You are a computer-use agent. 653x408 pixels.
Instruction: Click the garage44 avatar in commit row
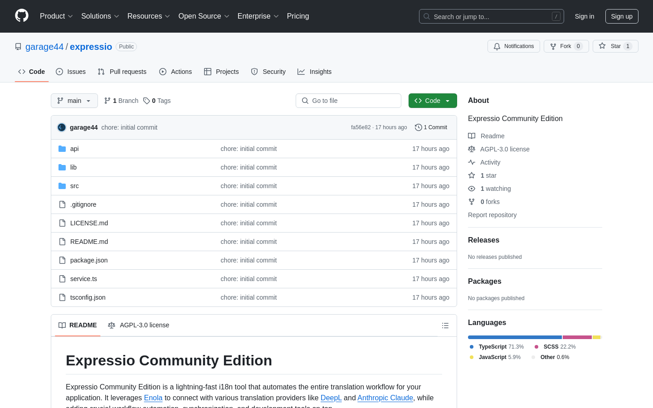coord(62,127)
